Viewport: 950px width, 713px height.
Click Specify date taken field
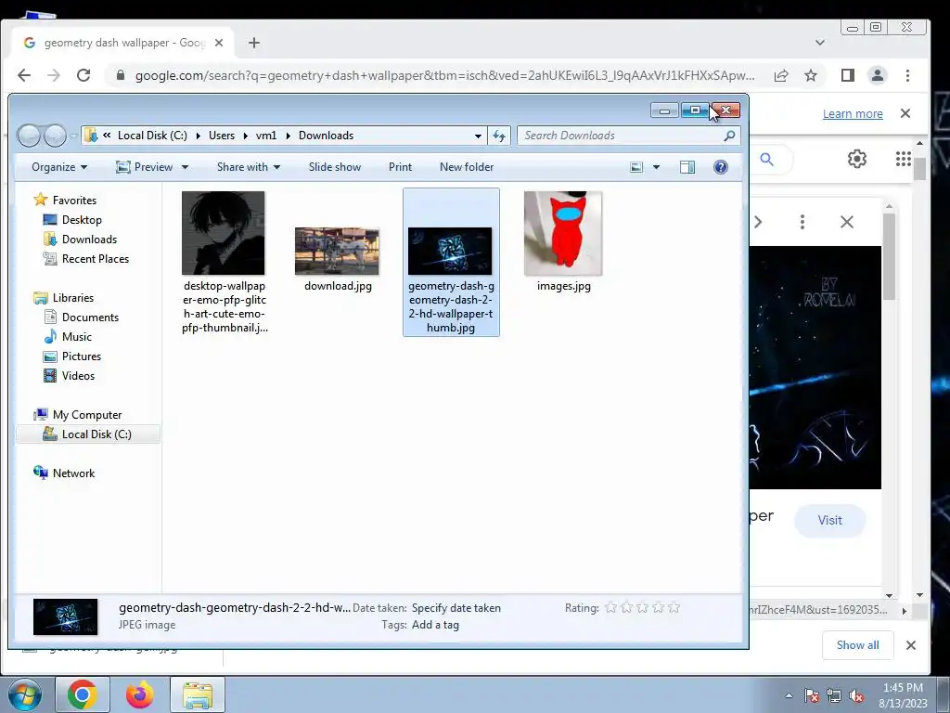pyautogui.click(x=456, y=607)
